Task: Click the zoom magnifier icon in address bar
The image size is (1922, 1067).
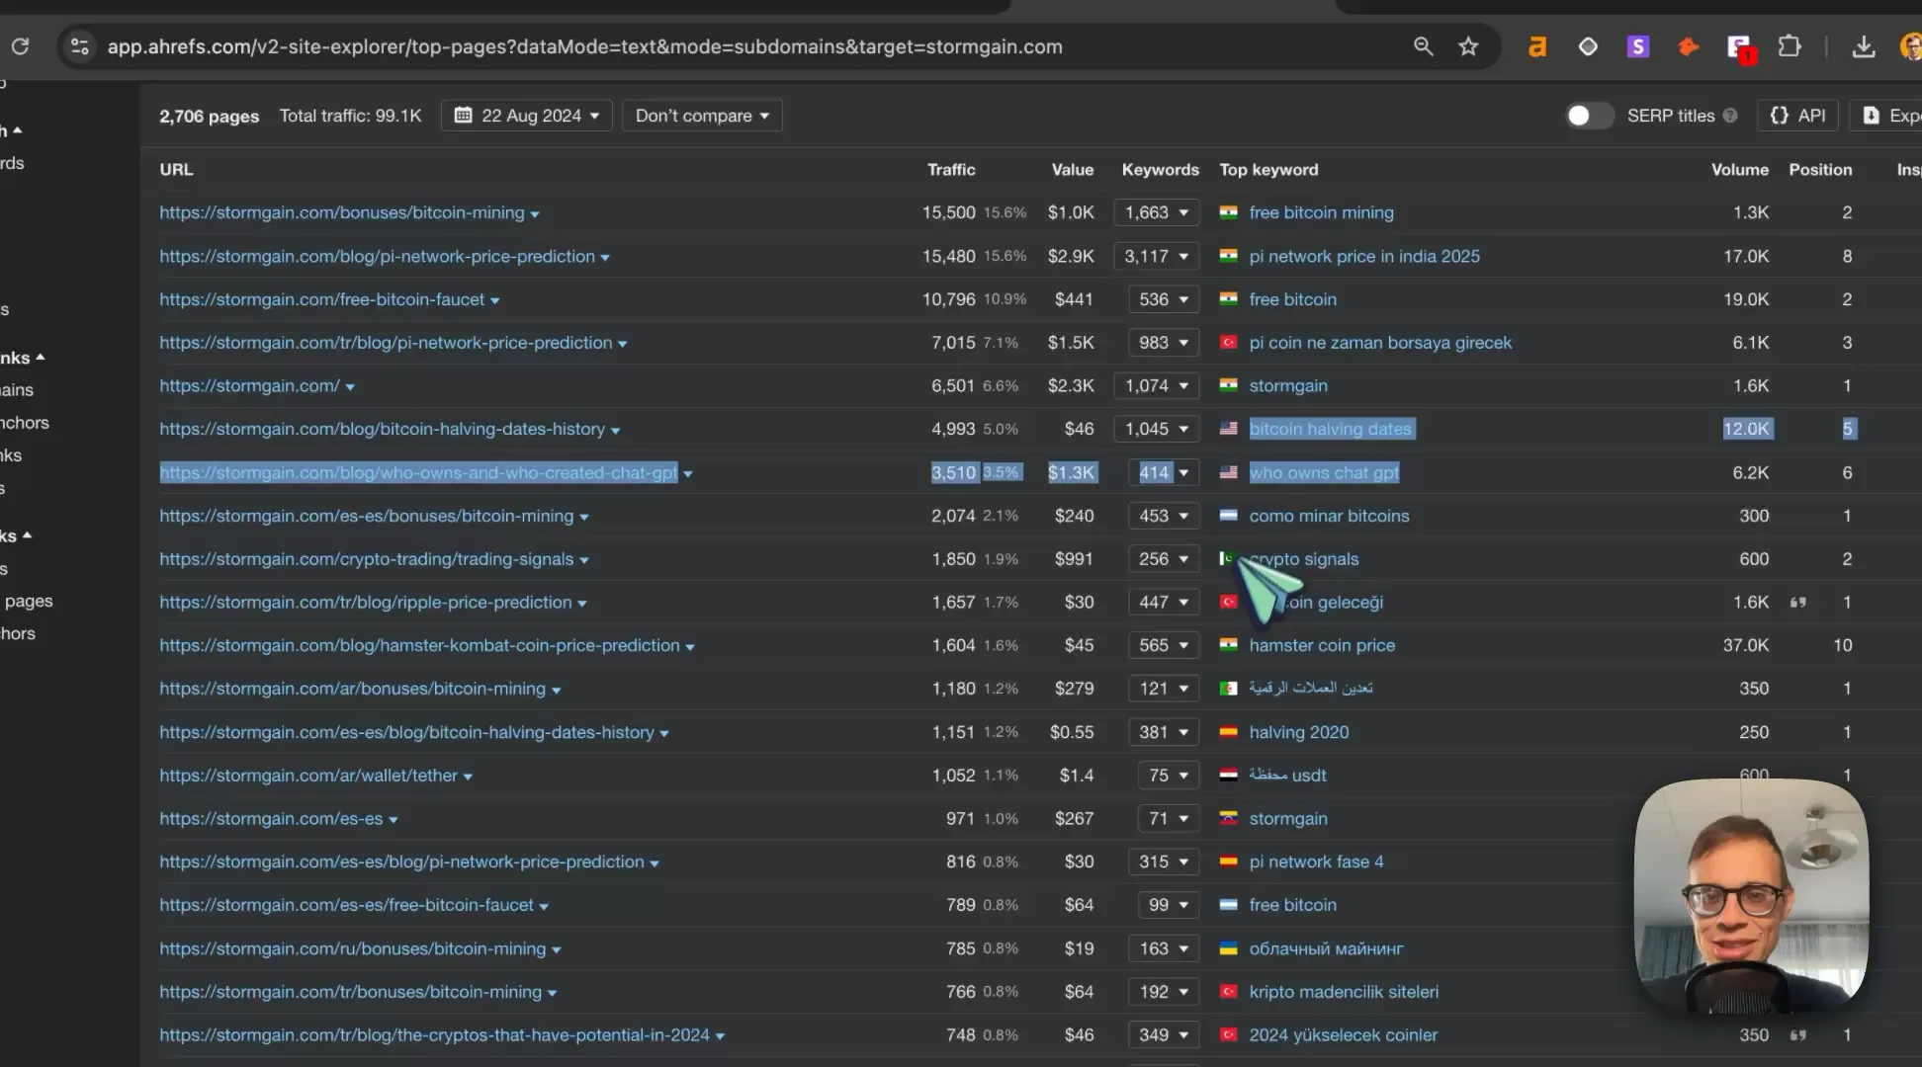Action: tap(1423, 46)
